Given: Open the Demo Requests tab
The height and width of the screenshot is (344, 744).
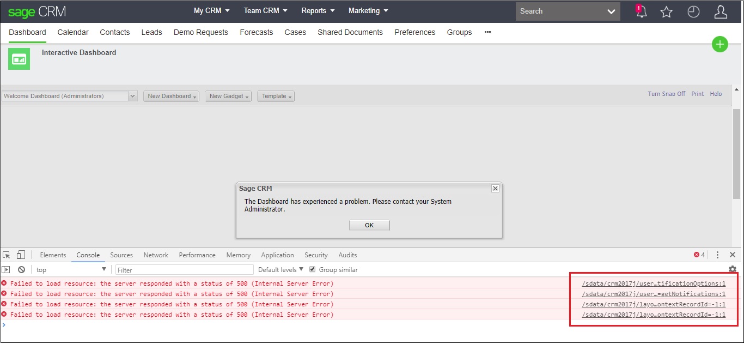Looking at the screenshot, I should (201, 32).
